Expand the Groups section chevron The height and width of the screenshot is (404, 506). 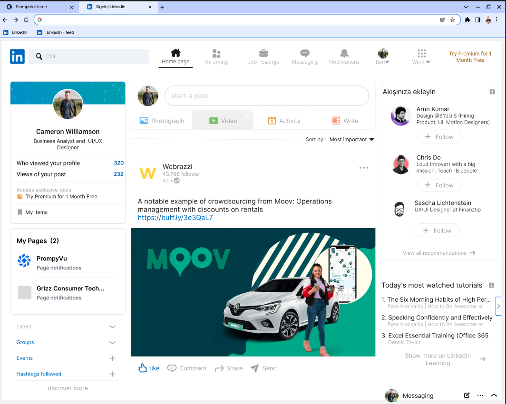[112, 342]
